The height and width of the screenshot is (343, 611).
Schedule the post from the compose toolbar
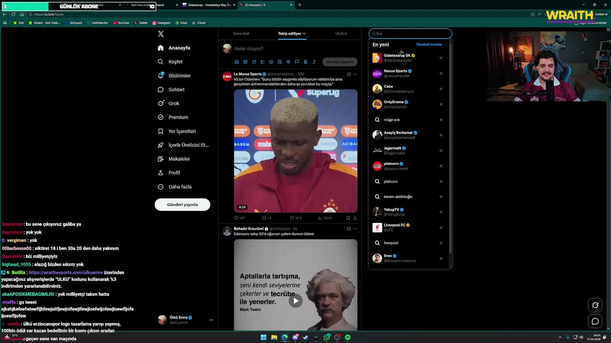(280, 62)
